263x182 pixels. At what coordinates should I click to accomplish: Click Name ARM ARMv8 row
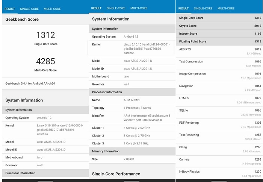coord(132,100)
